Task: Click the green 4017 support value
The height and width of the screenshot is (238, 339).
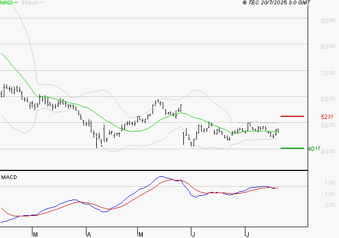Action: [314, 149]
